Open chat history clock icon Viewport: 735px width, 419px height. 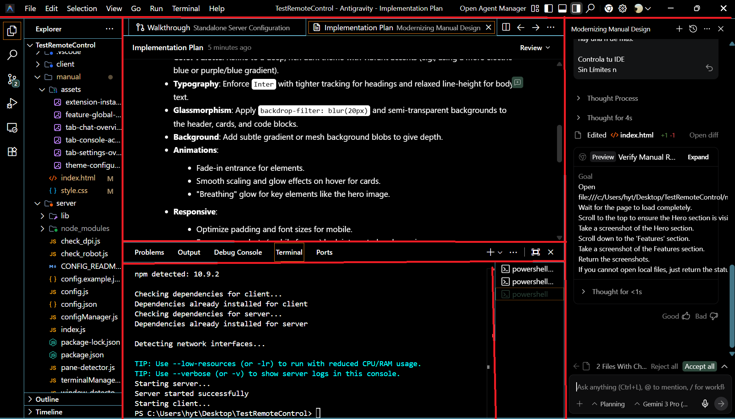[x=693, y=29]
